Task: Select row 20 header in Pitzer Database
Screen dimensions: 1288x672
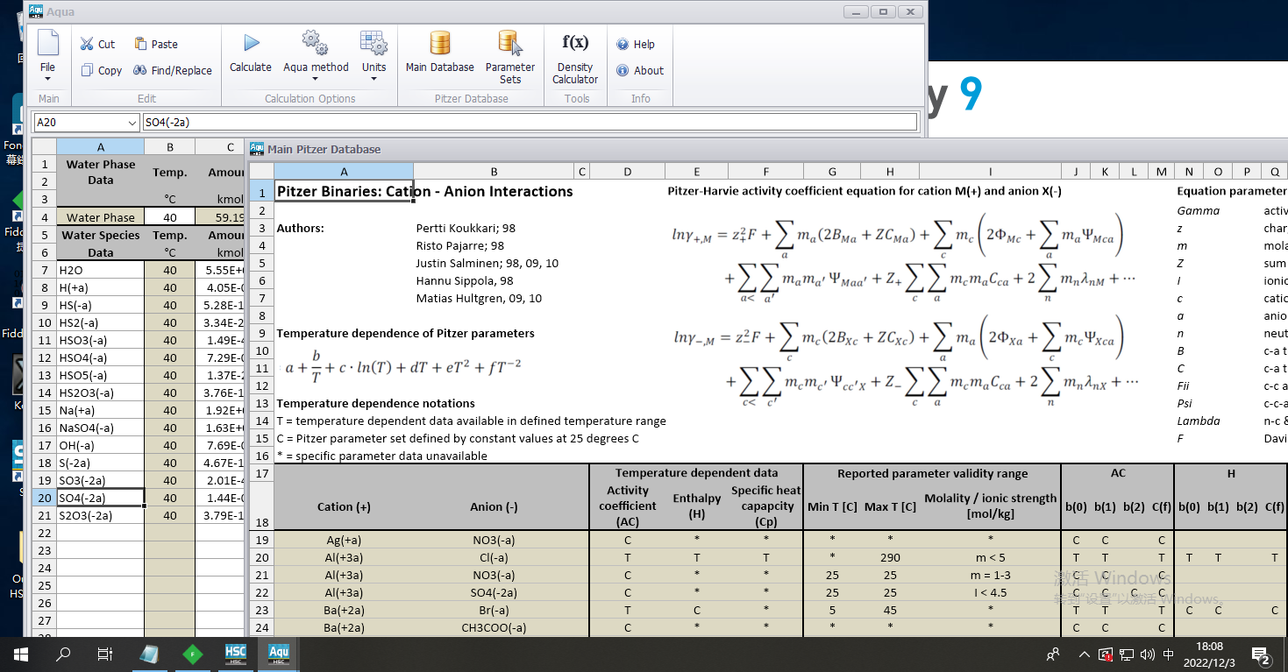Action: 261,557
